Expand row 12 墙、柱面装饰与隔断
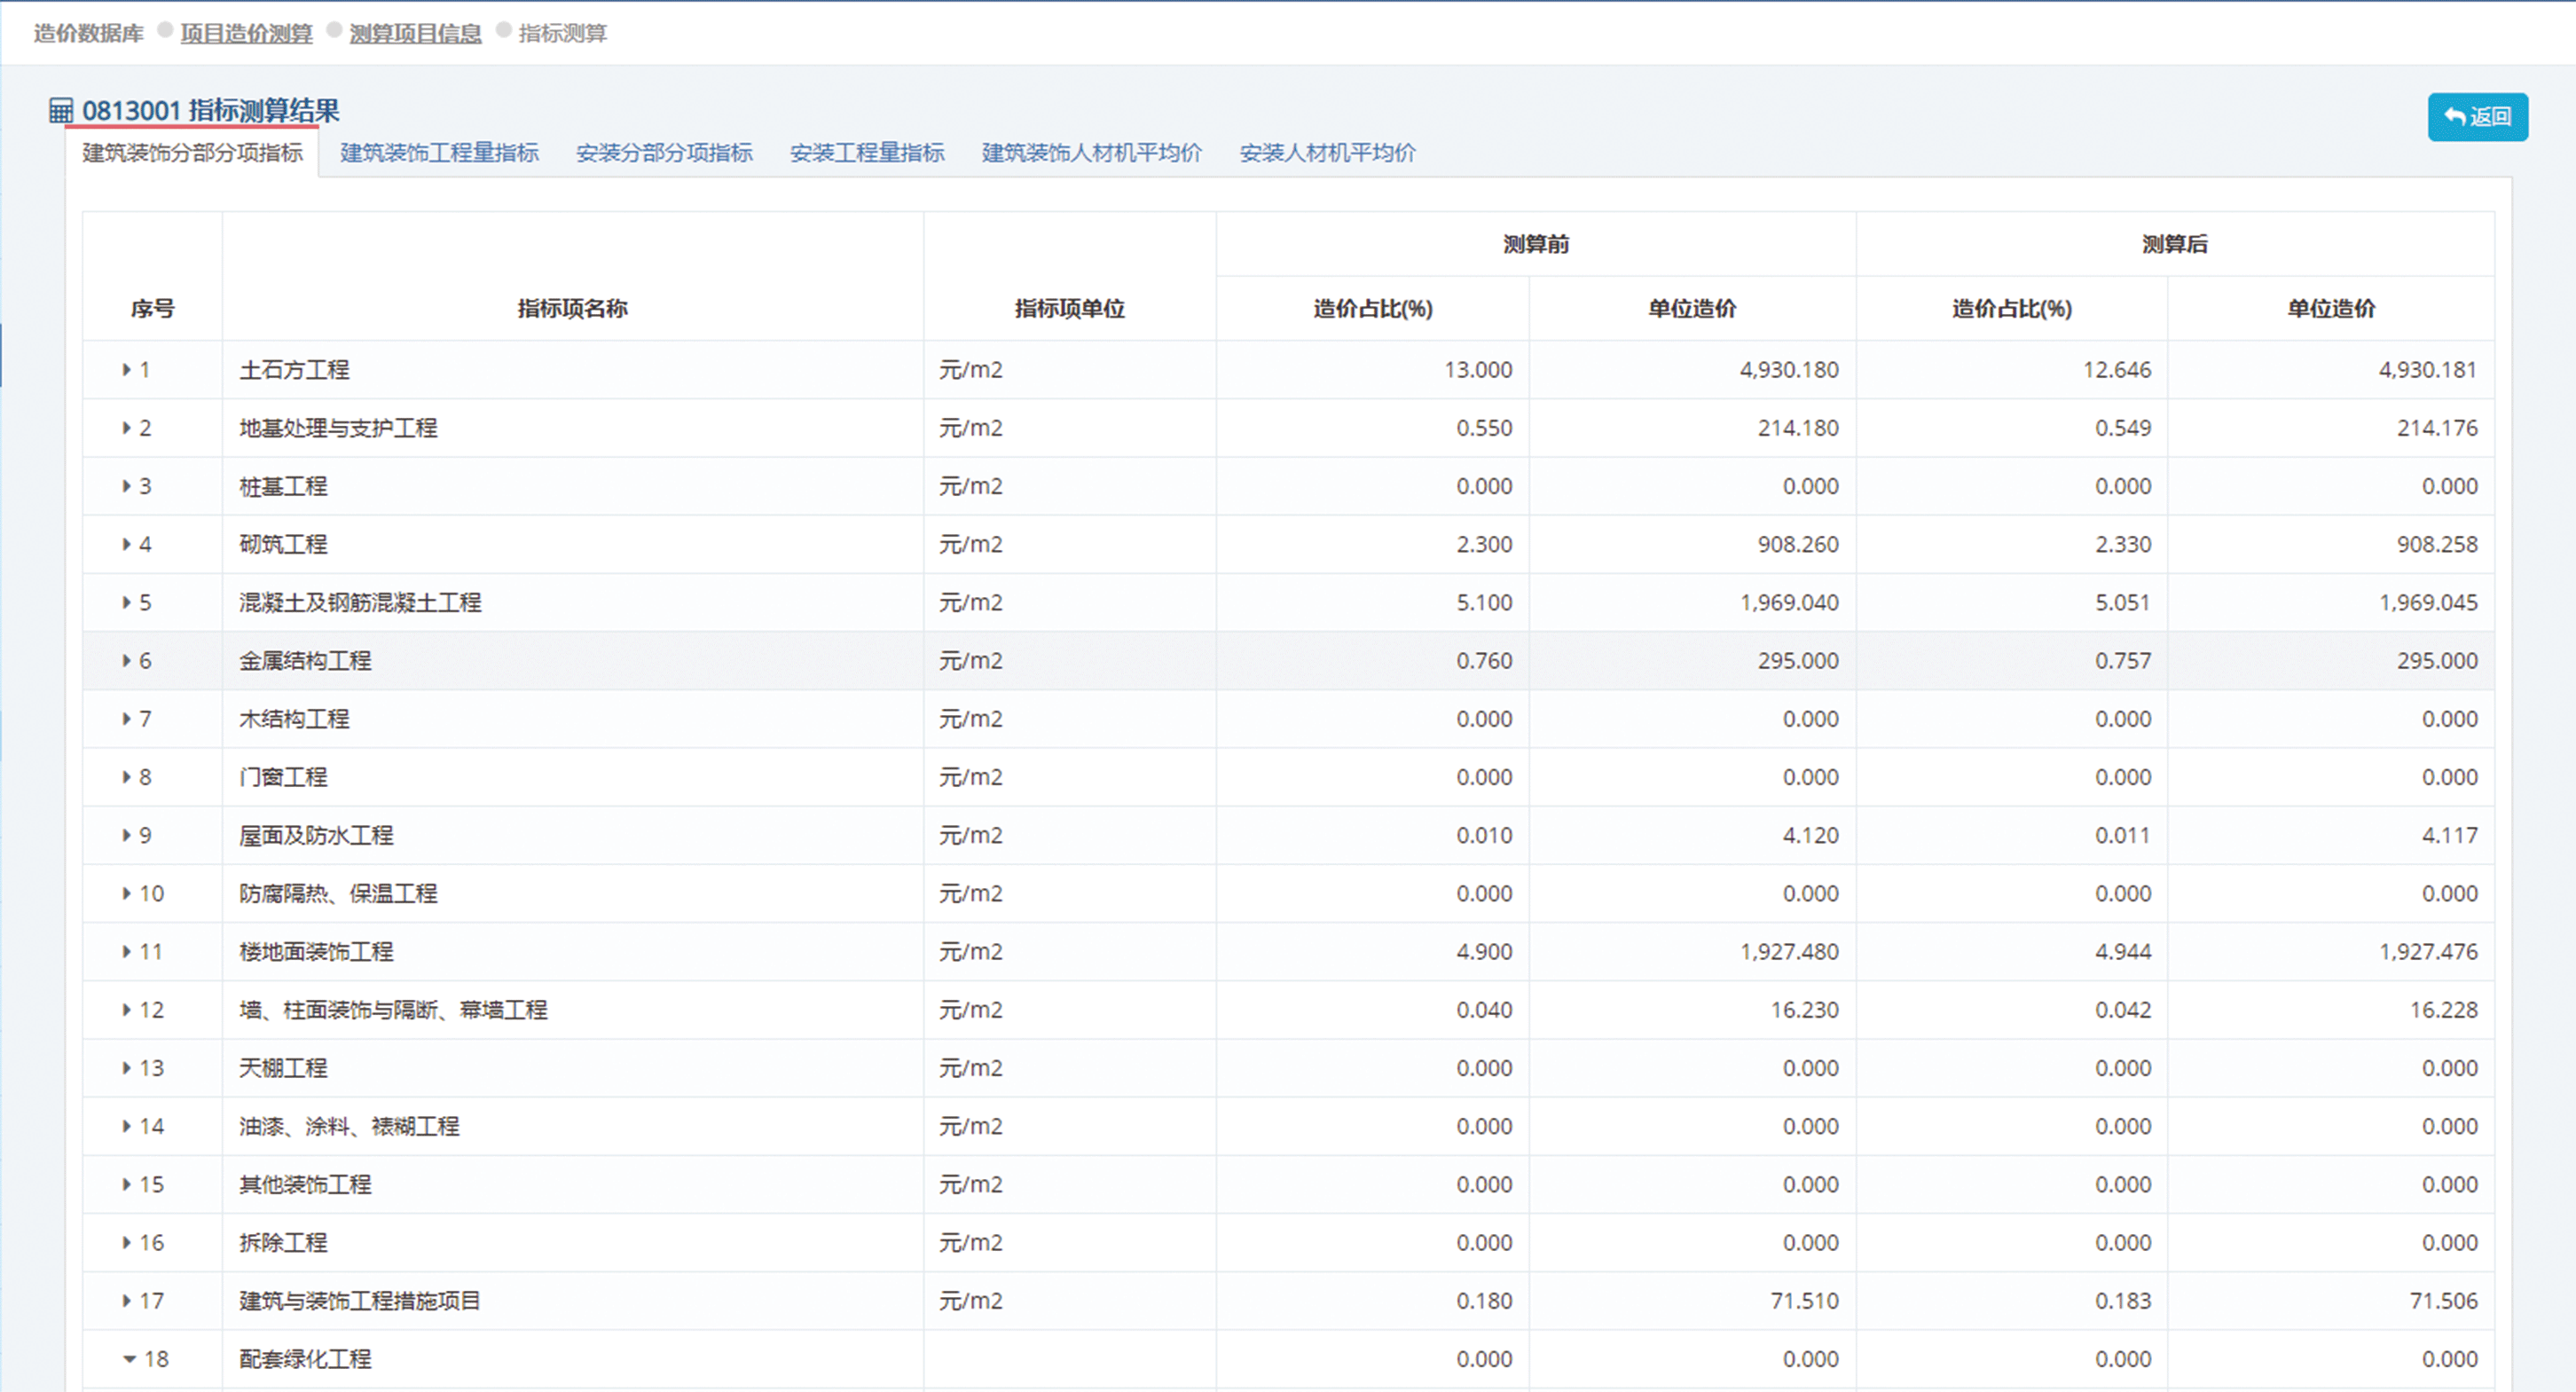The image size is (2576, 1392). 126,1009
